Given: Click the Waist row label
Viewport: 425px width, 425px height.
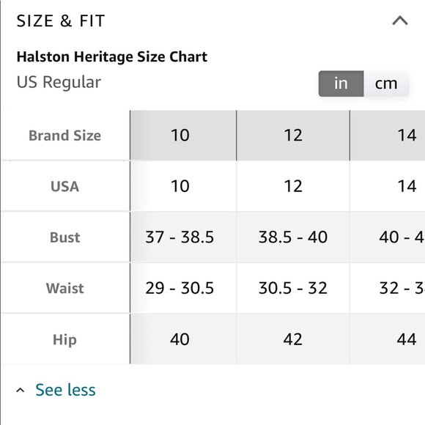Looking at the screenshot, I should 65,288.
